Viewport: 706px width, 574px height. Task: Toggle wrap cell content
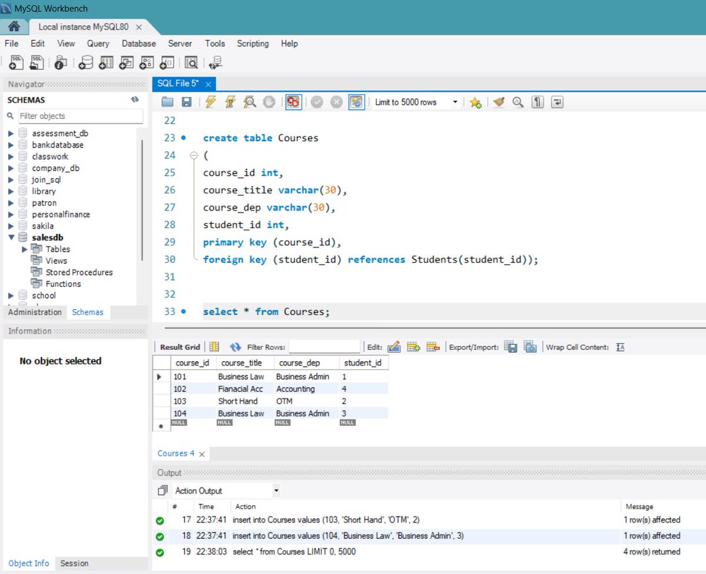(x=620, y=347)
